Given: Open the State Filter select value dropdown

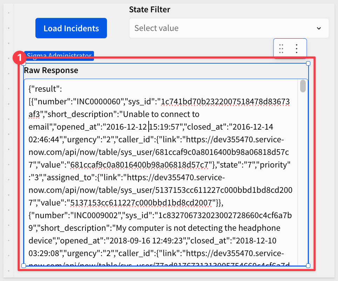Looking at the screenshot, I should (x=224, y=28).
